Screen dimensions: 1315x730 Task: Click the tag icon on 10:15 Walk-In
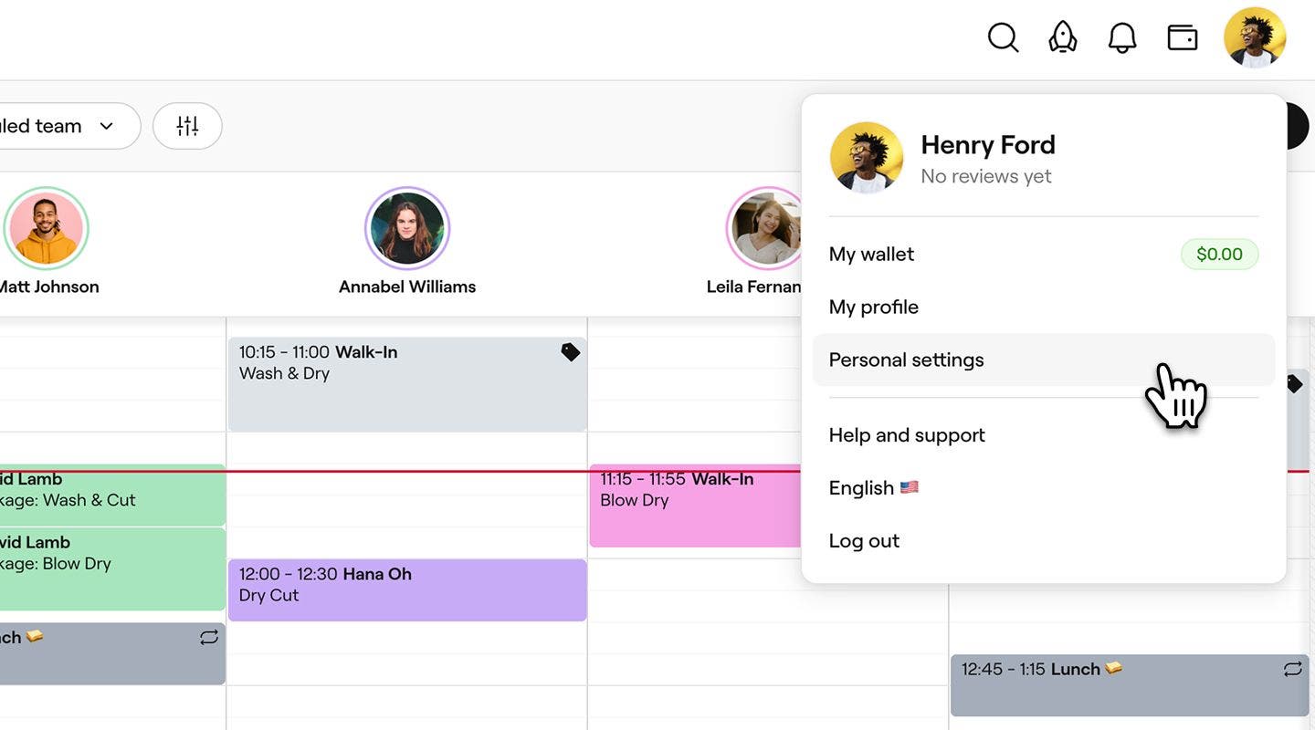click(x=571, y=352)
